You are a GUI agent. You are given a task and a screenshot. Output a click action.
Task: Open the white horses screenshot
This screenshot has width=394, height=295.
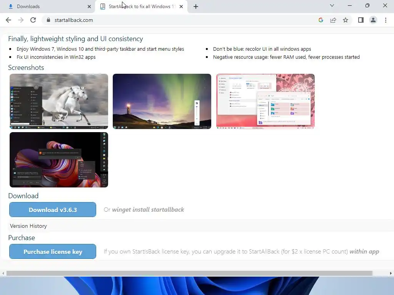59,101
